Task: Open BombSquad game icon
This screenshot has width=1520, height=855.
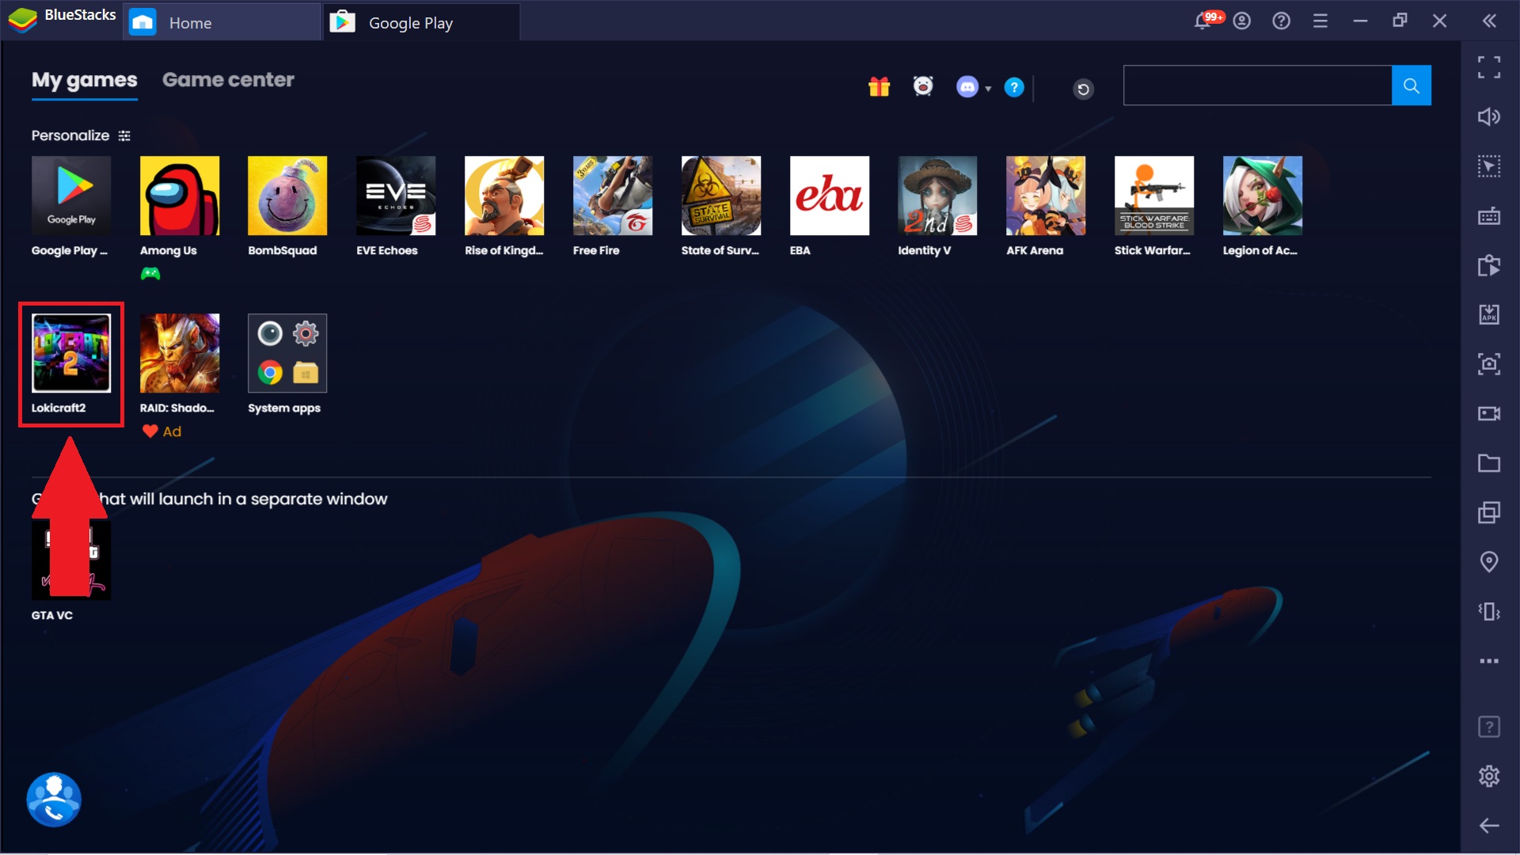Action: pos(287,196)
